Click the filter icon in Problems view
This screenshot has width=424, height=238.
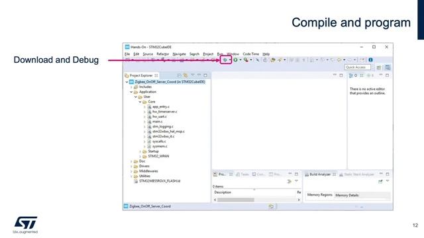[289, 181]
